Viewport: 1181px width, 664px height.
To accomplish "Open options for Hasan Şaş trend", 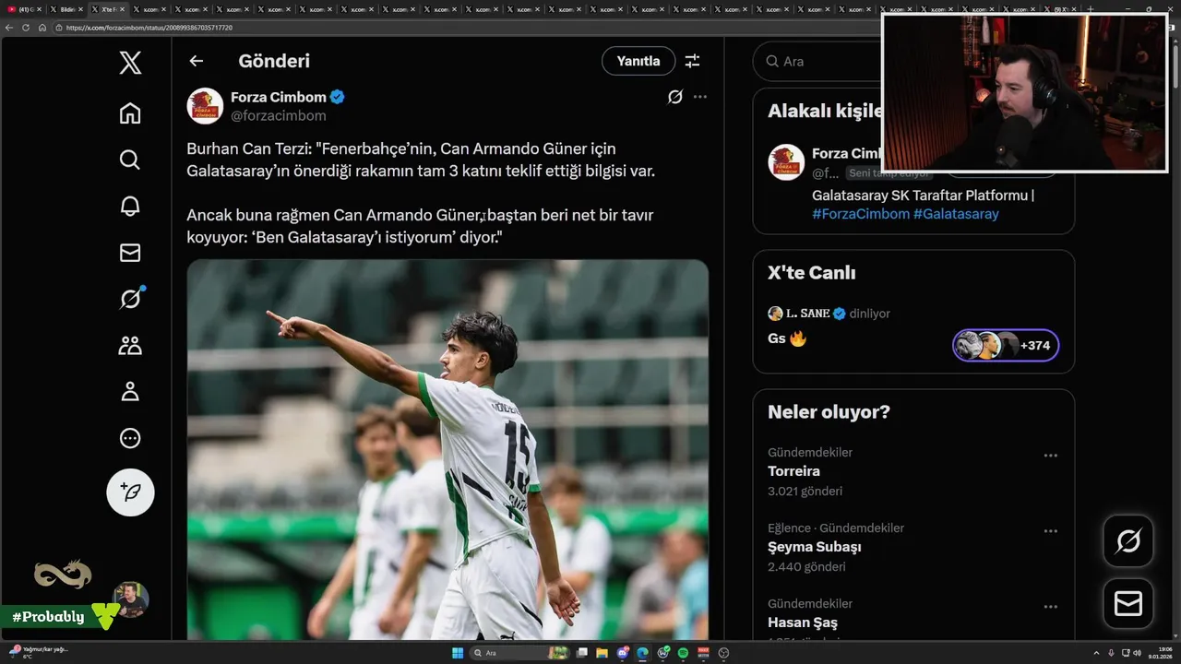I will tap(1050, 607).
